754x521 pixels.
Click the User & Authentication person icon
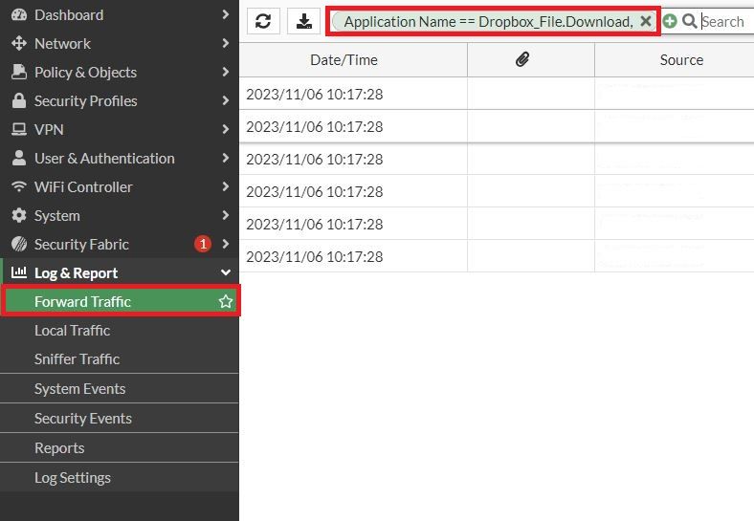click(x=19, y=158)
